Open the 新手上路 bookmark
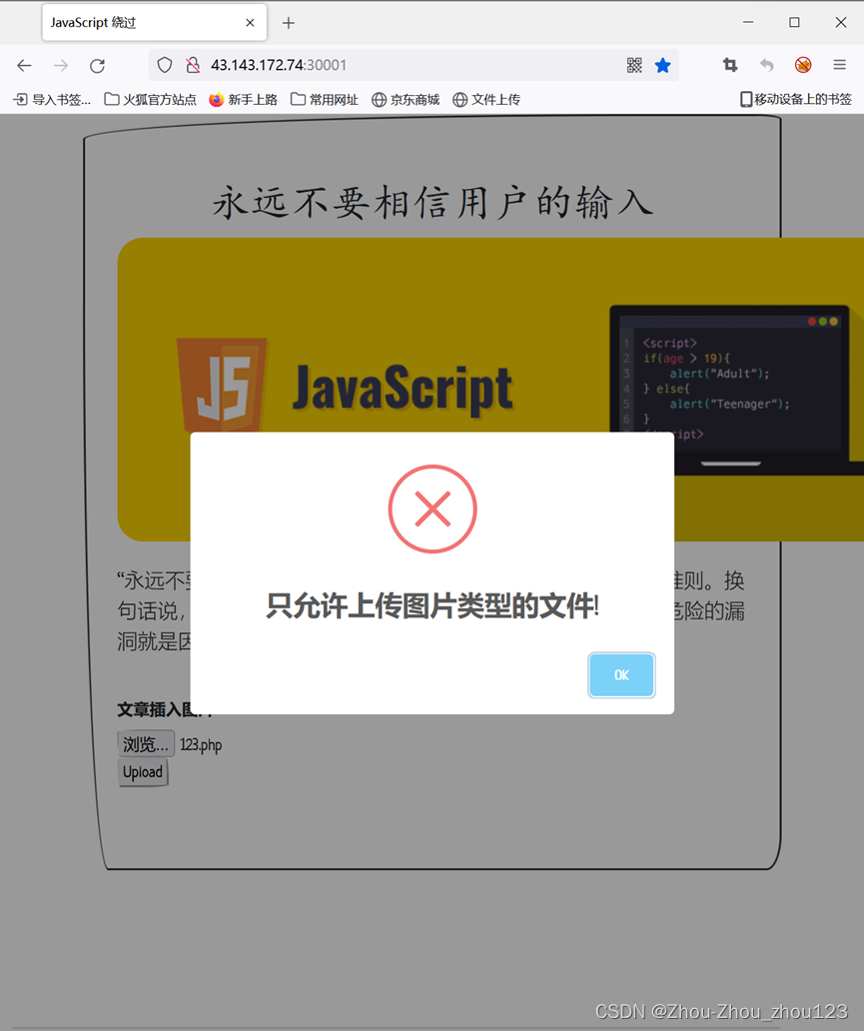Image resolution: width=864 pixels, height=1031 pixels. click(x=244, y=99)
